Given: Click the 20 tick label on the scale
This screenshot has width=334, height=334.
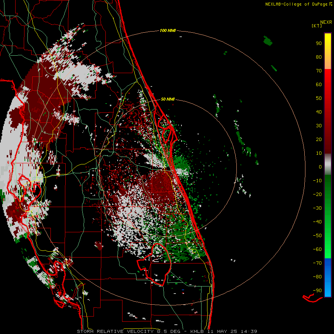Looking at the screenshot, I should pyautogui.click(x=319, y=139).
